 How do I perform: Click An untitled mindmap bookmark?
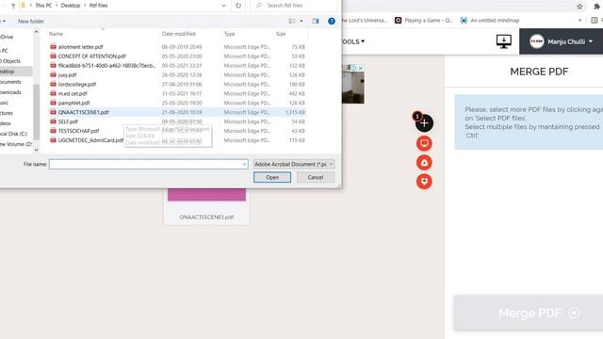(x=490, y=21)
